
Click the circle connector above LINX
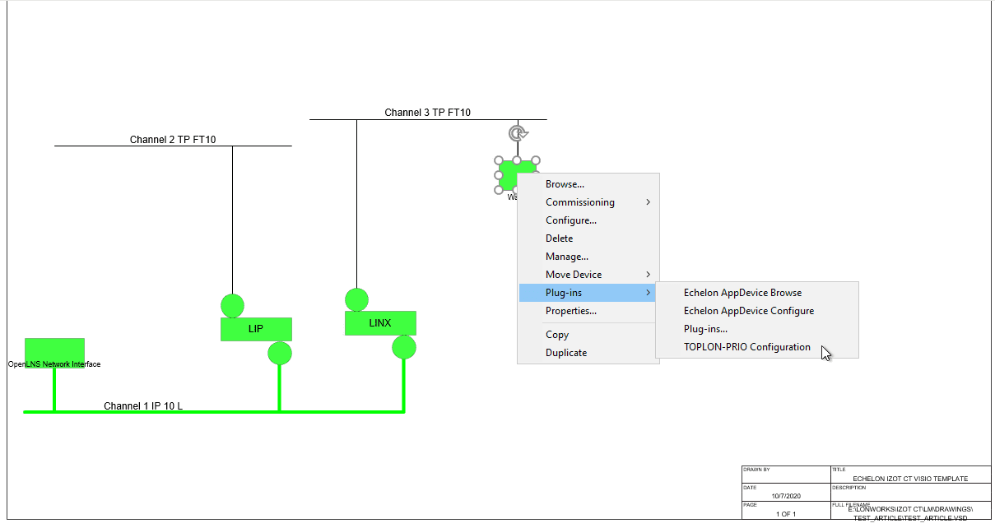point(356,299)
